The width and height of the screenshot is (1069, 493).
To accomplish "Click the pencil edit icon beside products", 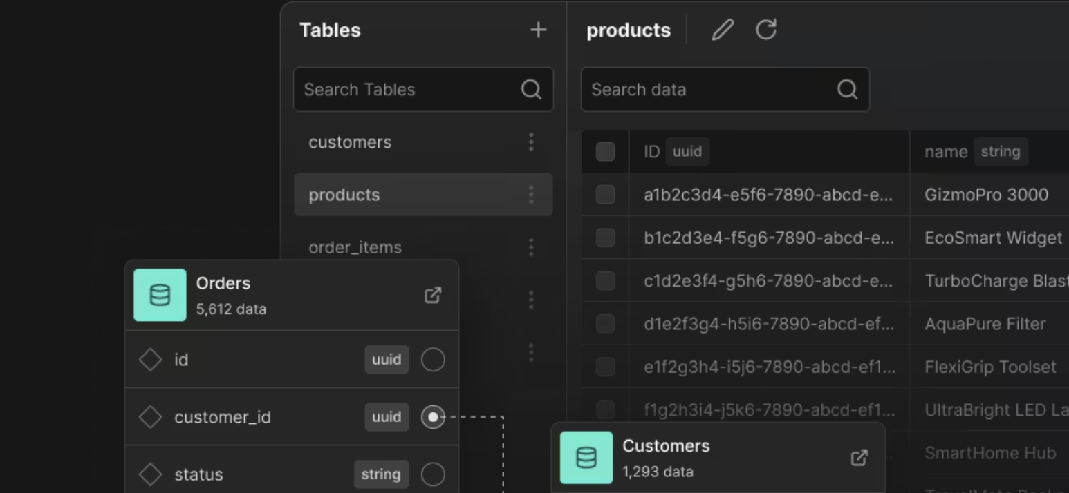I will [x=723, y=30].
